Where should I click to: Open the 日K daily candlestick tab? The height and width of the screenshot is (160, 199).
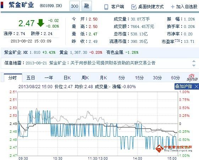[67, 78]
